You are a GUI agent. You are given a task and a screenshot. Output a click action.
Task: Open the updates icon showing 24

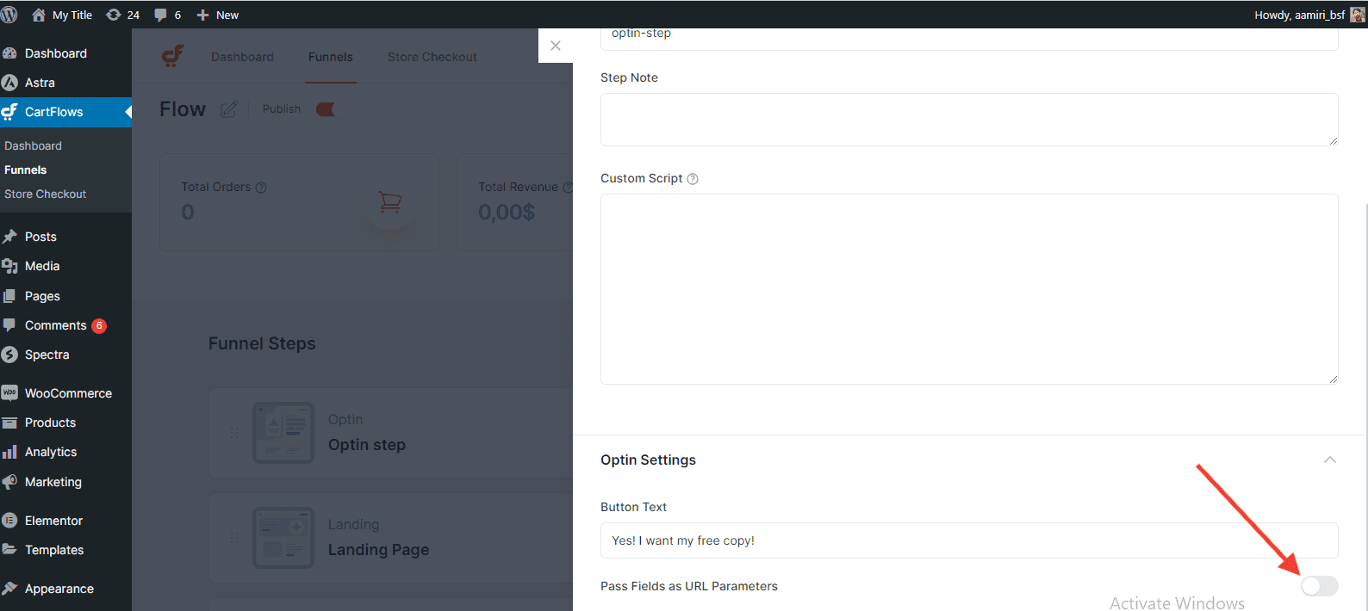click(122, 15)
